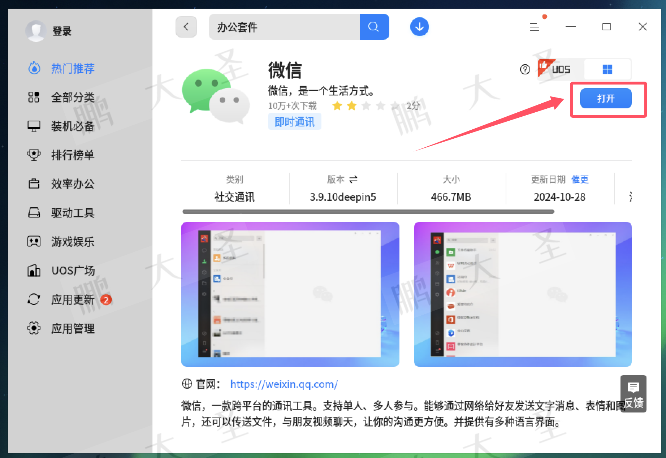
Task: Click the 登录 login text
Action: [x=62, y=31]
